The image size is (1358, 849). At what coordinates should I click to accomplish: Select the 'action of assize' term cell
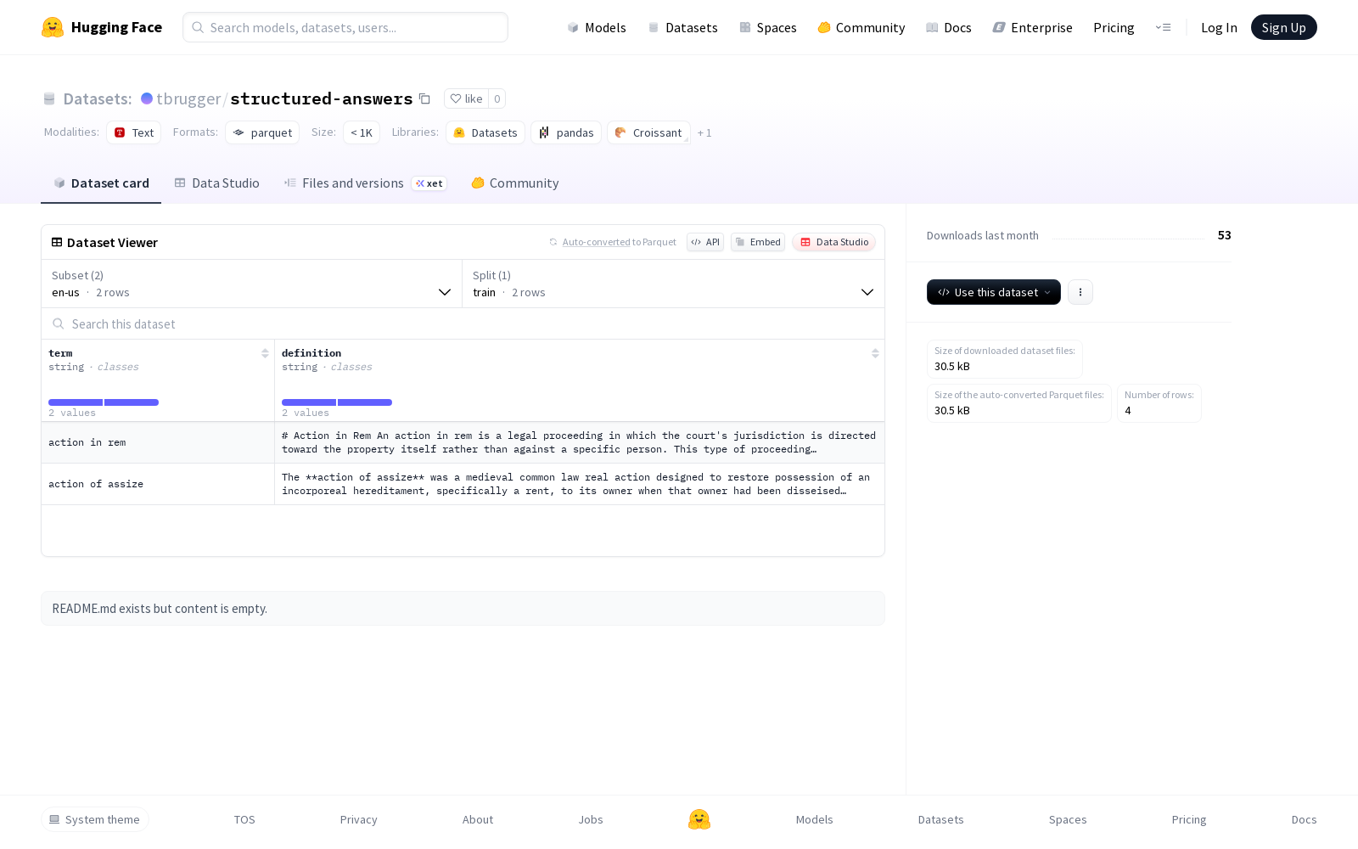coord(158,484)
